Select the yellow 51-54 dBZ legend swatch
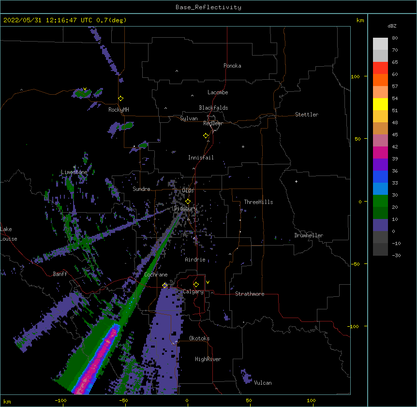417x407 pixels. [380, 104]
